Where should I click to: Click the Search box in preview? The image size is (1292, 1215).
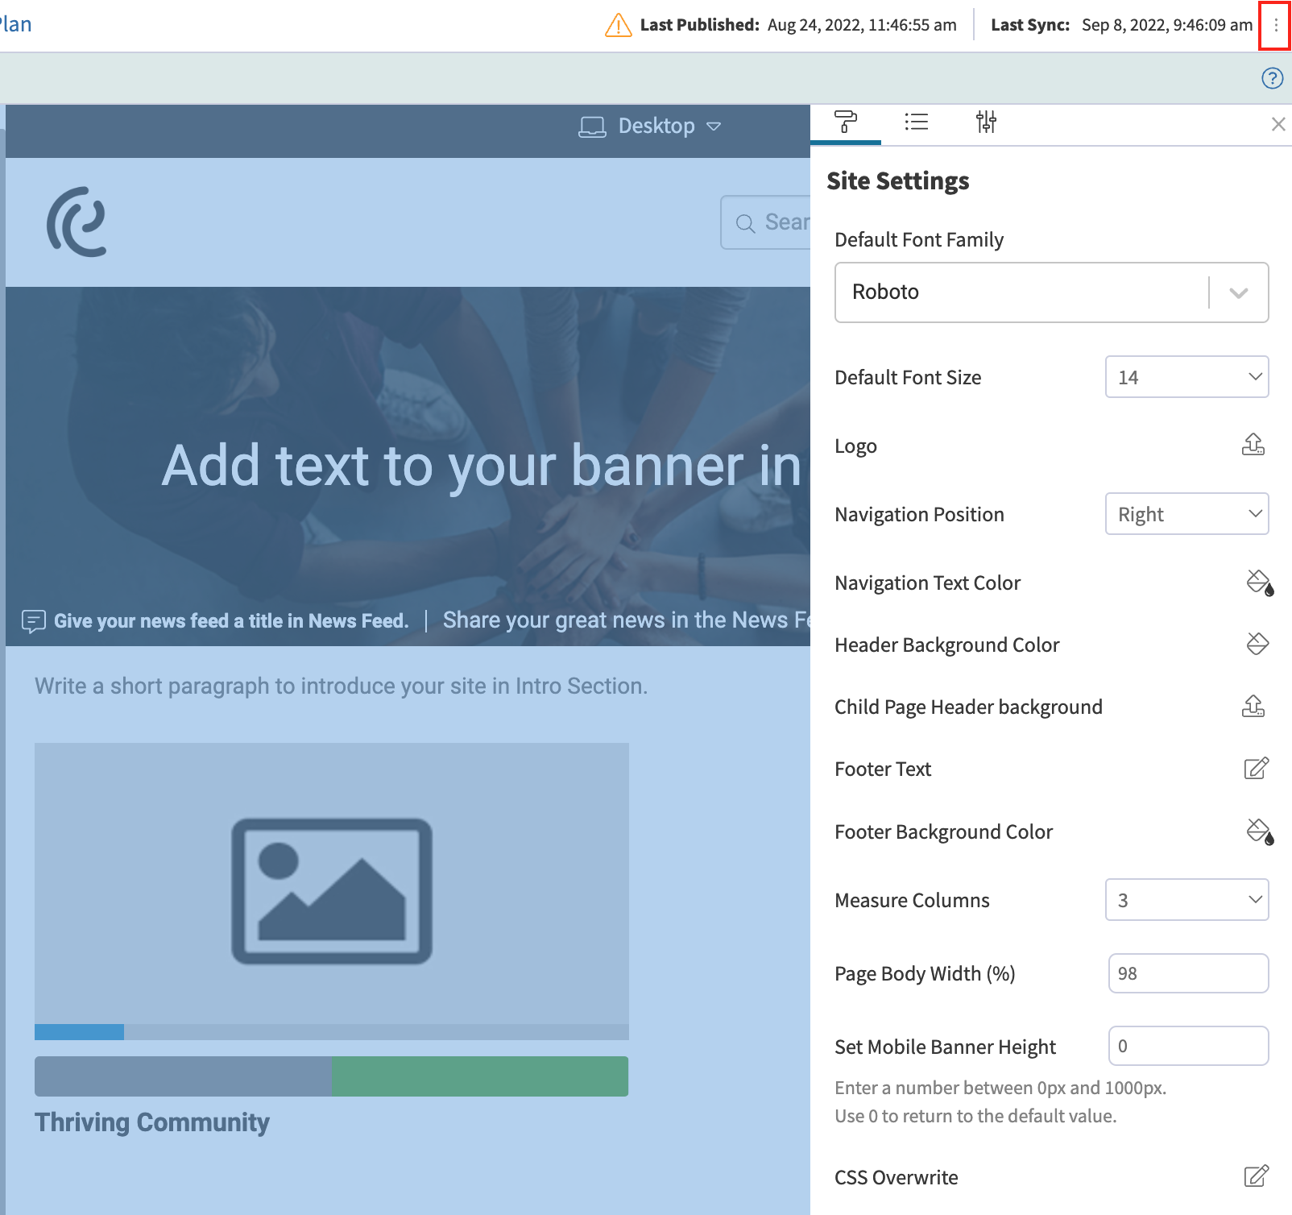click(765, 222)
